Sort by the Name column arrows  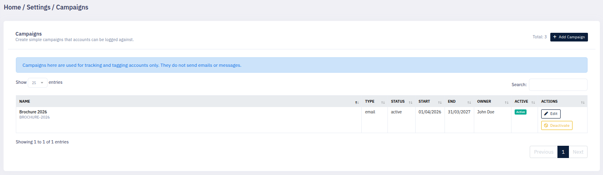point(357,102)
